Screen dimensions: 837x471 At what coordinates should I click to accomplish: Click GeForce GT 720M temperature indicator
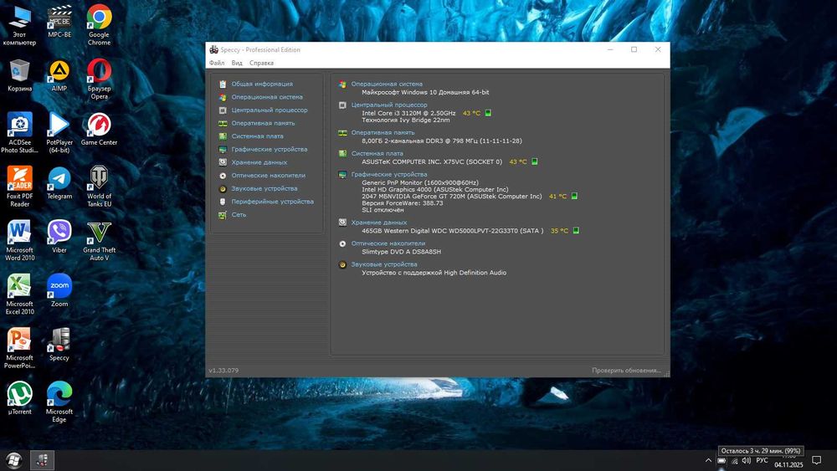(574, 196)
